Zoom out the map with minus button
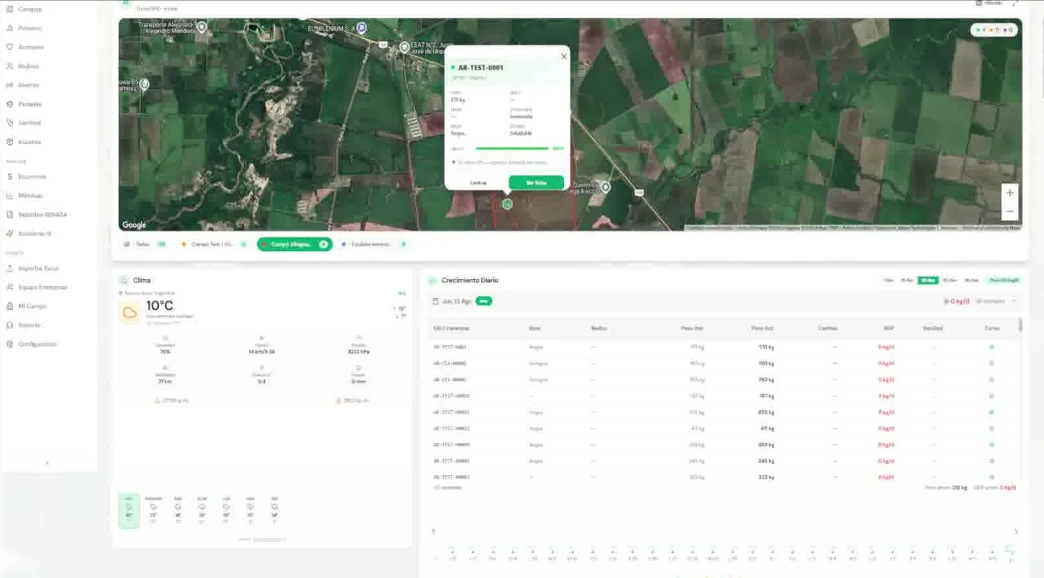 coord(1009,211)
